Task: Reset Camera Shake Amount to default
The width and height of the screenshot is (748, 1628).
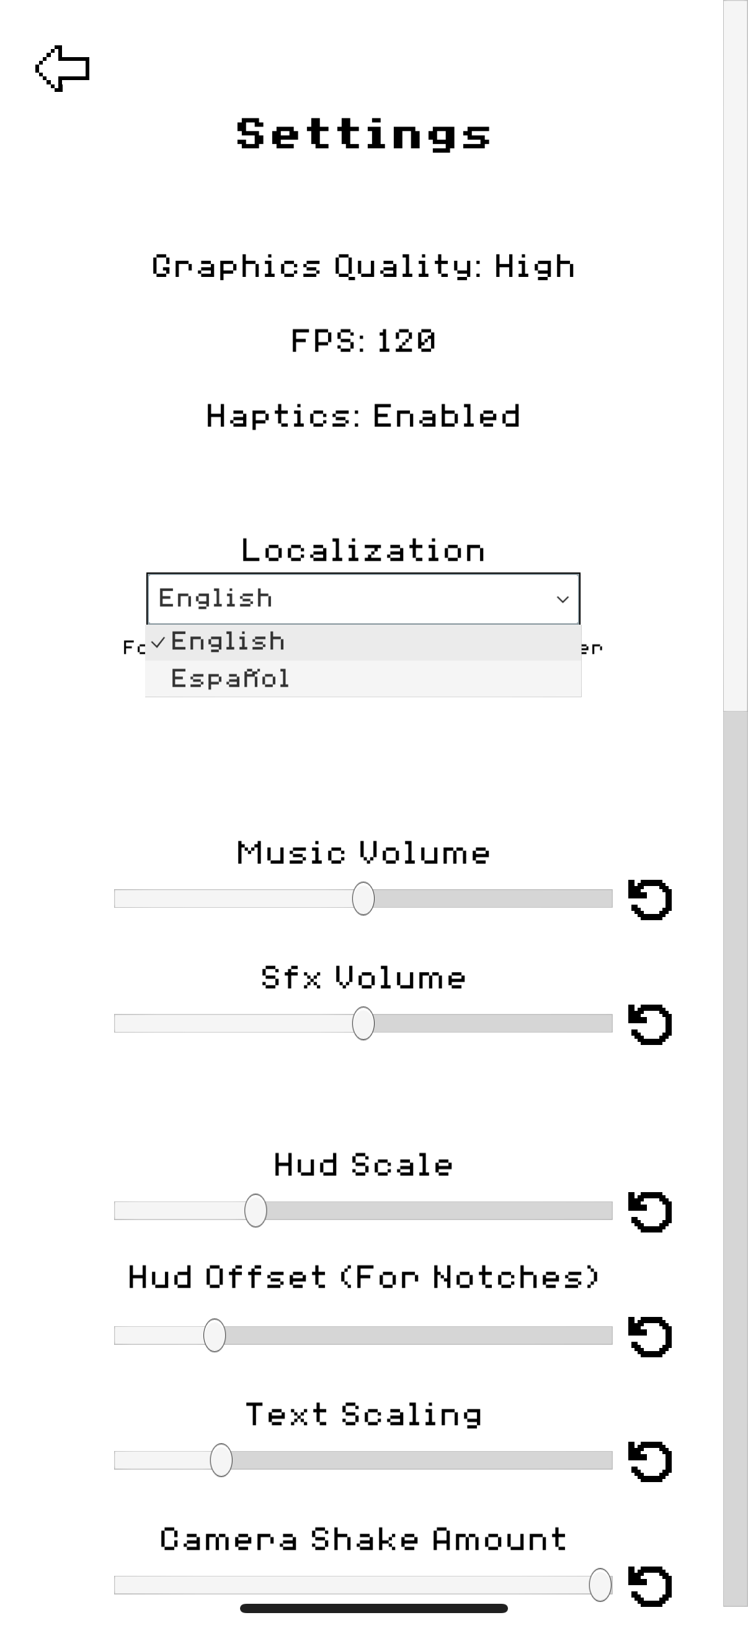Action: [650, 1585]
